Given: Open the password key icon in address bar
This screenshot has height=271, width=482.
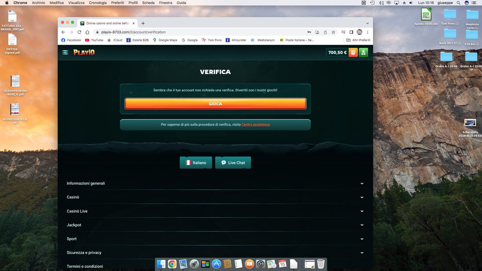Looking at the screenshot, I should pyautogui.click(x=309, y=32).
